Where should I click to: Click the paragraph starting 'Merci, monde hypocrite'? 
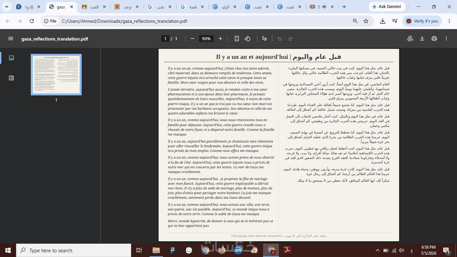tap(220, 223)
